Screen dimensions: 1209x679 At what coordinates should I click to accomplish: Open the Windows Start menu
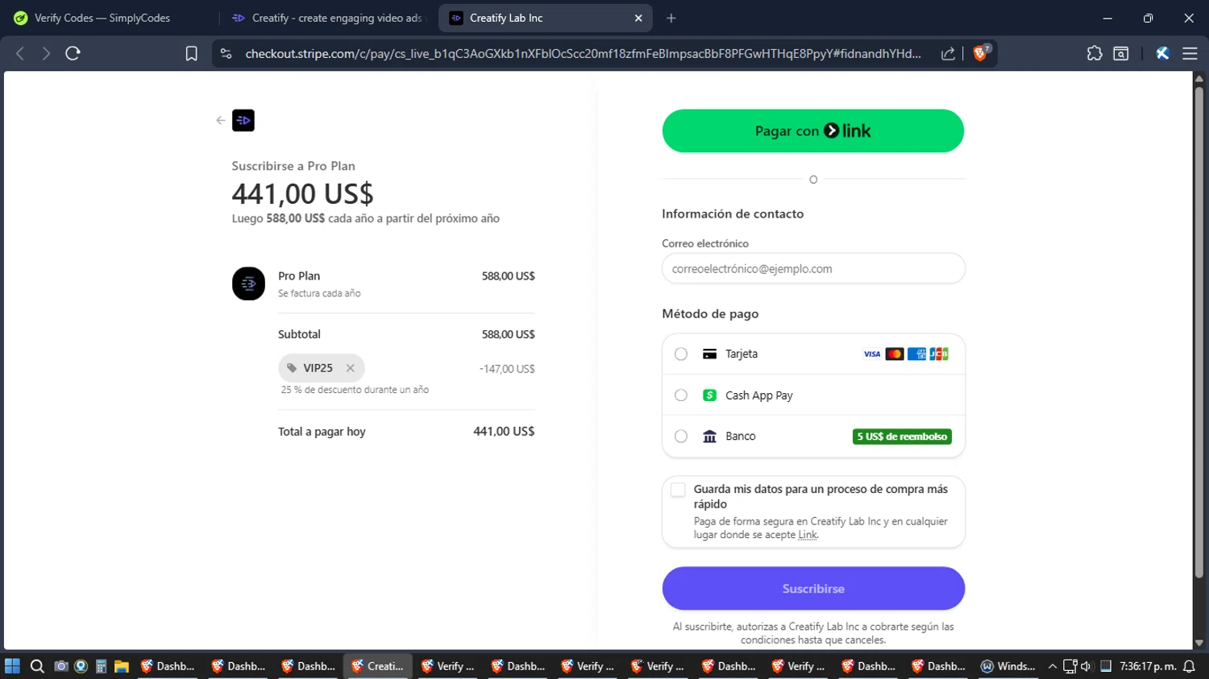(x=12, y=666)
